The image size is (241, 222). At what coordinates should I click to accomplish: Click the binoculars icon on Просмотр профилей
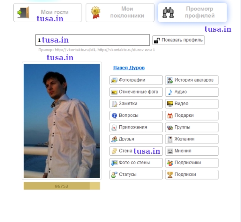[x=168, y=12]
